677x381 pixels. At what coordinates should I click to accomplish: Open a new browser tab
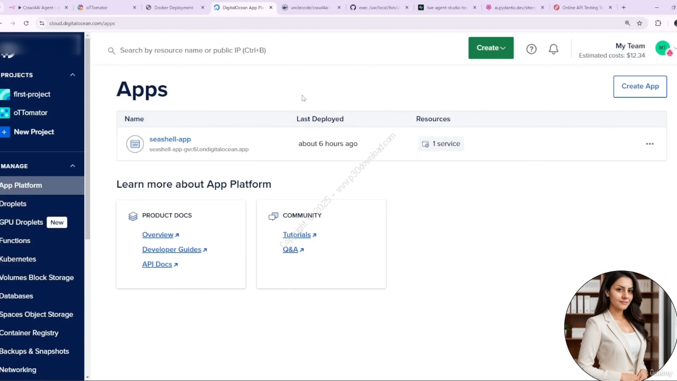(x=624, y=7)
